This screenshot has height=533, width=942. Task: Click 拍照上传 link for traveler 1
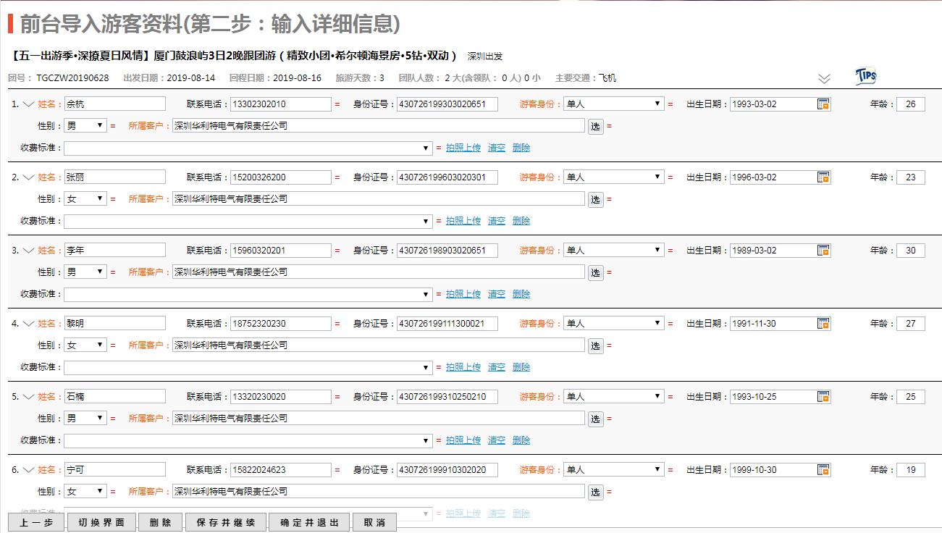[463, 148]
